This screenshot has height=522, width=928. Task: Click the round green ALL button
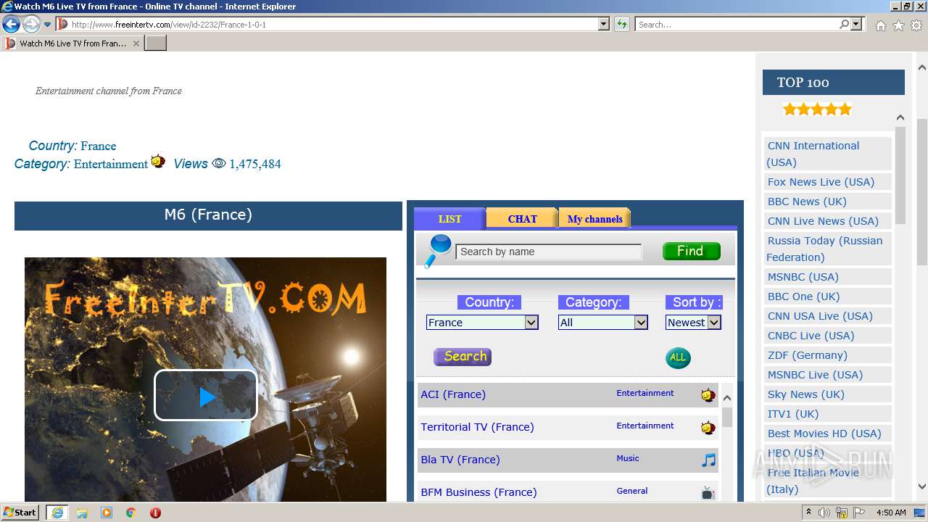(x=678, y=357)
